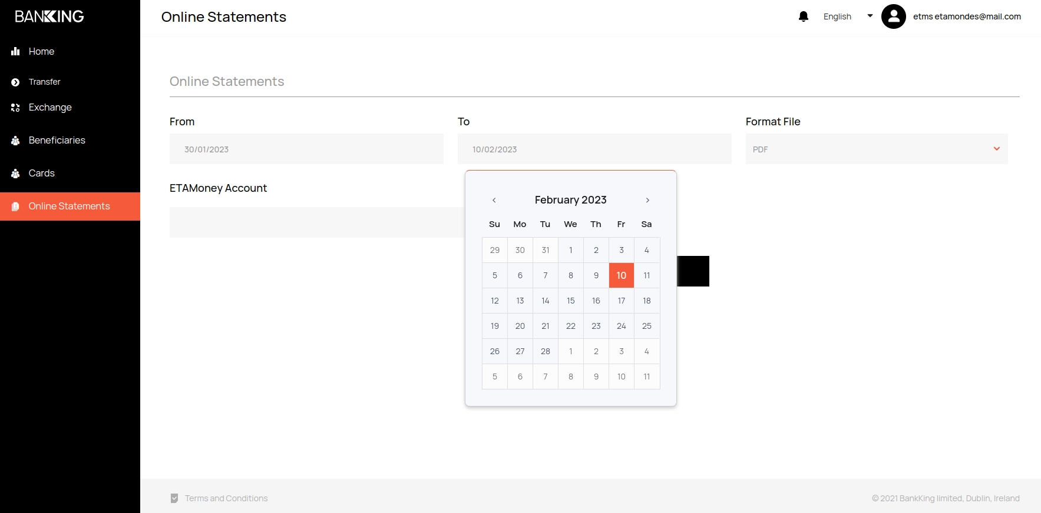The width and height of the screenshot is (1041, 513).
Task: Select February 4 in the calendar
Action: pyautogui.click(x=647, y=250)
